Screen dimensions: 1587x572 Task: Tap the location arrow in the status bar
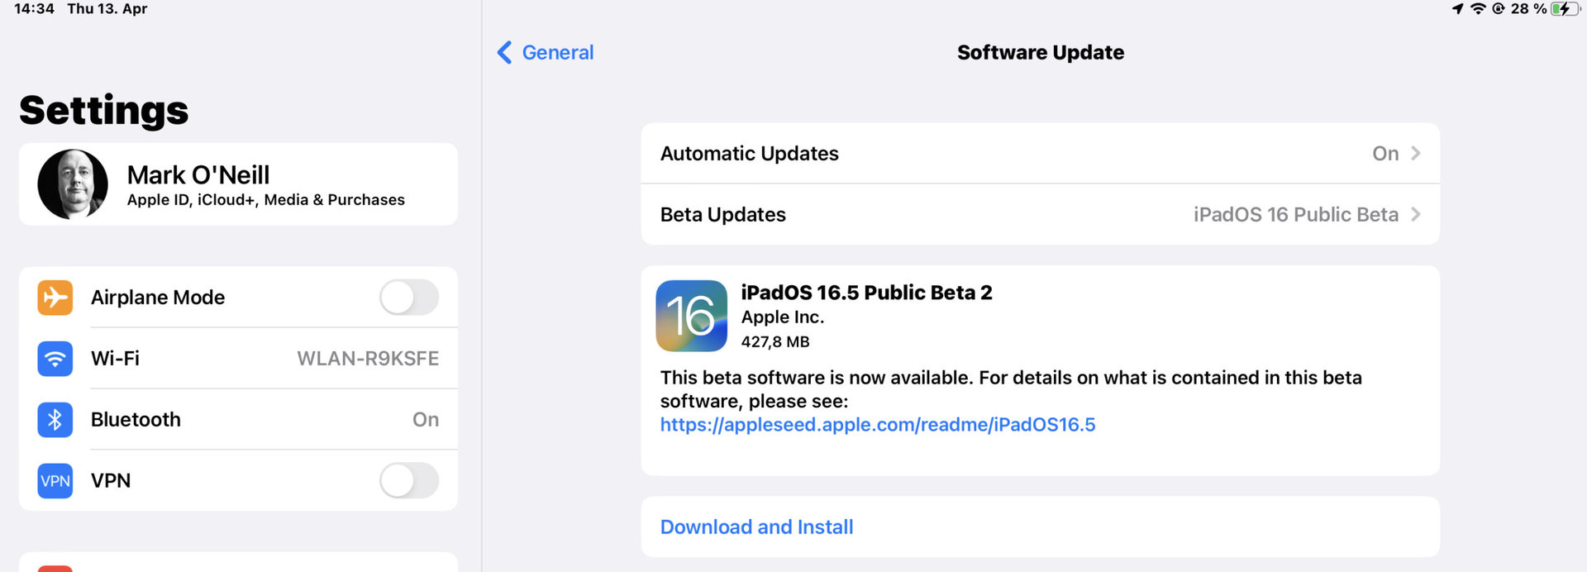[1457, 9]
